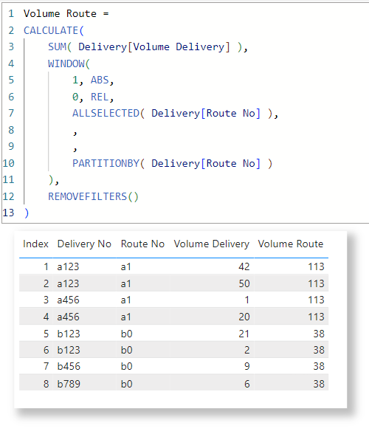The image size is (369, 434).
Task: Select Volume Delivery value 2 in row 6
Action: [x=247, y=350]
